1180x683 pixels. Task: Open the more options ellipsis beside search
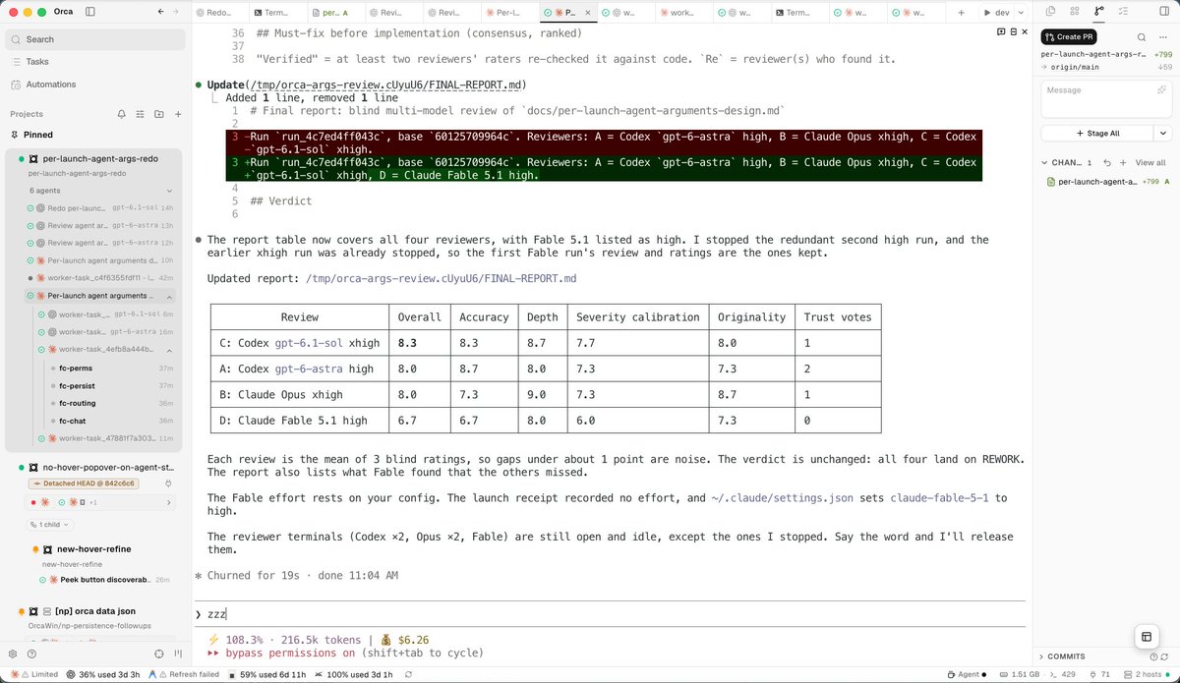1163,36
